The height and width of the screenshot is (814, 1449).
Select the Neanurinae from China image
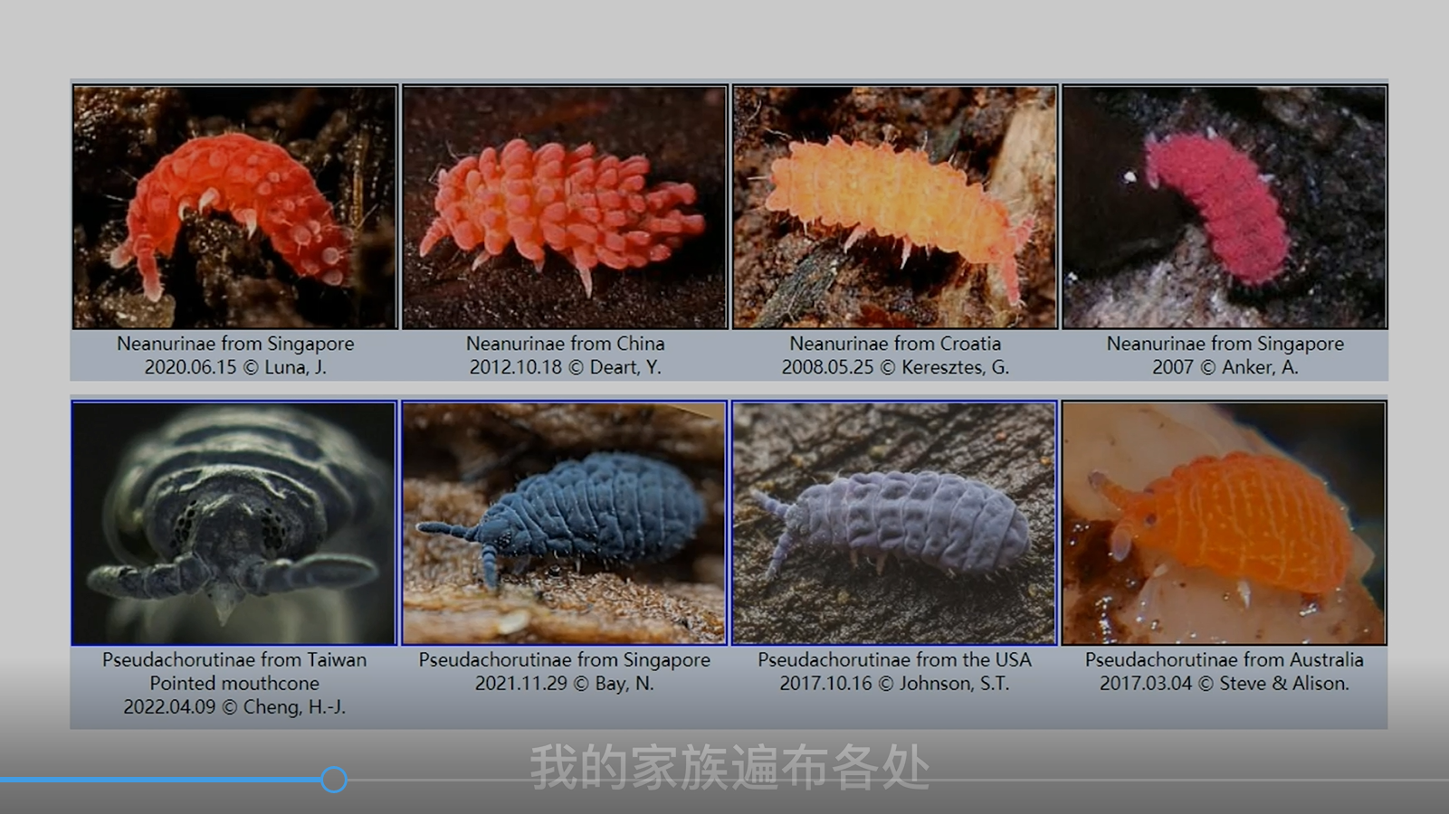[565, 207]
